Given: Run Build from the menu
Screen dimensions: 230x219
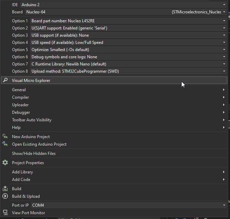Looking at the screenshot, I should [x=114, y=188].
